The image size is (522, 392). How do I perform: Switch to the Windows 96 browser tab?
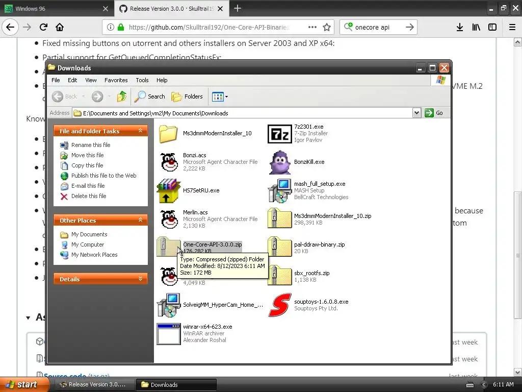pyautogui.click(x=57, y=8)
